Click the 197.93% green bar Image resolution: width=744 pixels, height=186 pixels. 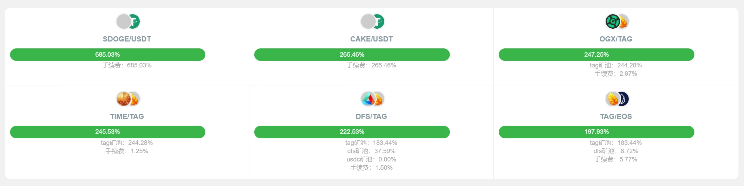(x=597, y=132)
